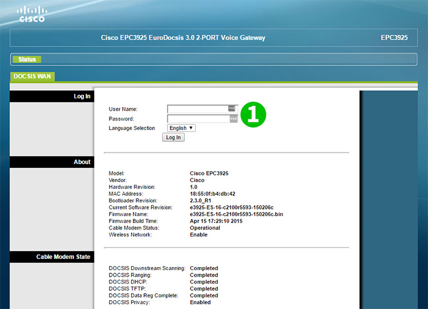The height and width of the screenshot is (309, 428).
Task: Click the Cable Modem Status value Operational
Action: click(x=205, y=228)
